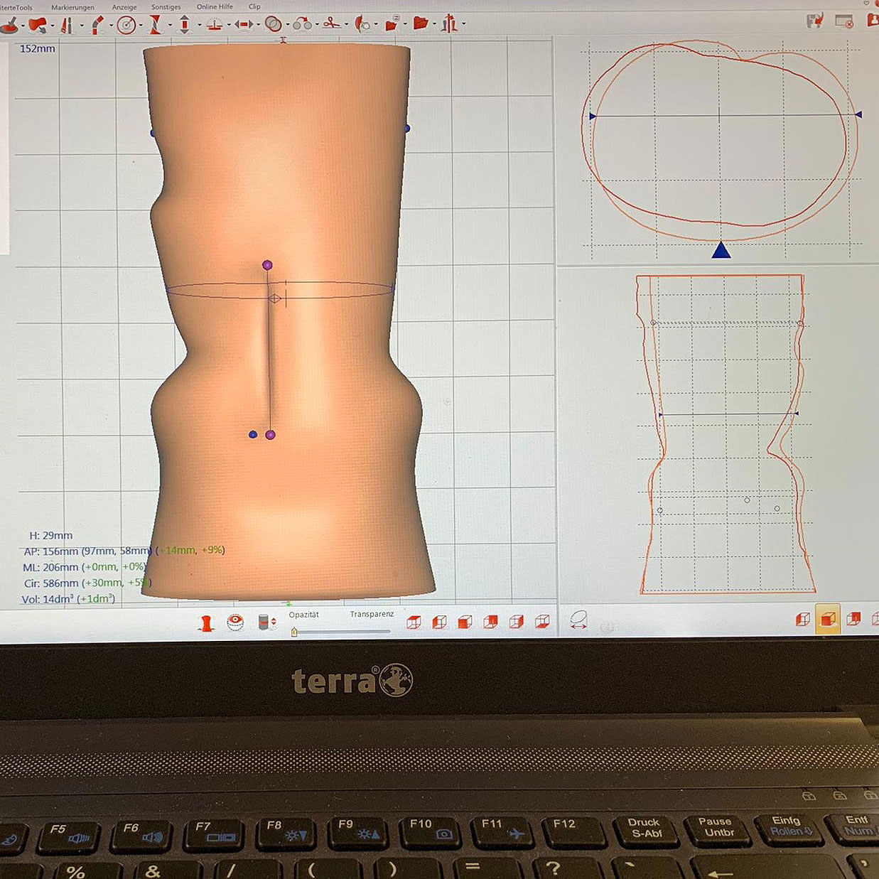Select the bent elbow tube tool
This screenshot has height=879, width=879.
coord(97,25)
